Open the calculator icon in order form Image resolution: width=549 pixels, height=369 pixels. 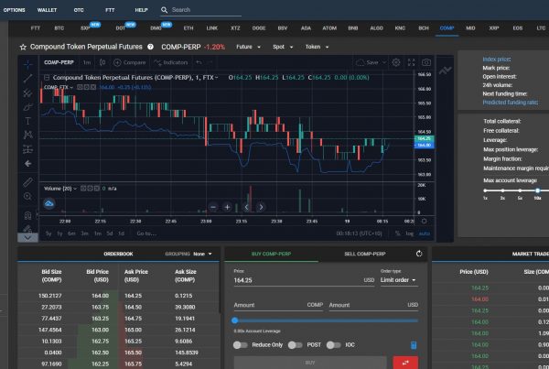[413, 344]
